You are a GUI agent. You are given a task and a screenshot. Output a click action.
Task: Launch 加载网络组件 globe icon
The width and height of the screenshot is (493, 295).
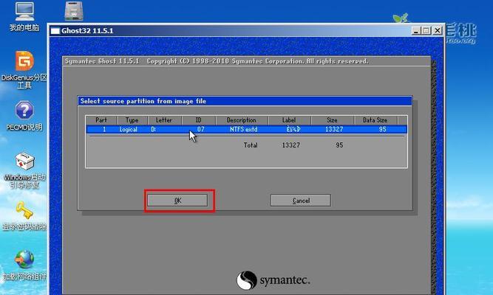click(24, 265)
